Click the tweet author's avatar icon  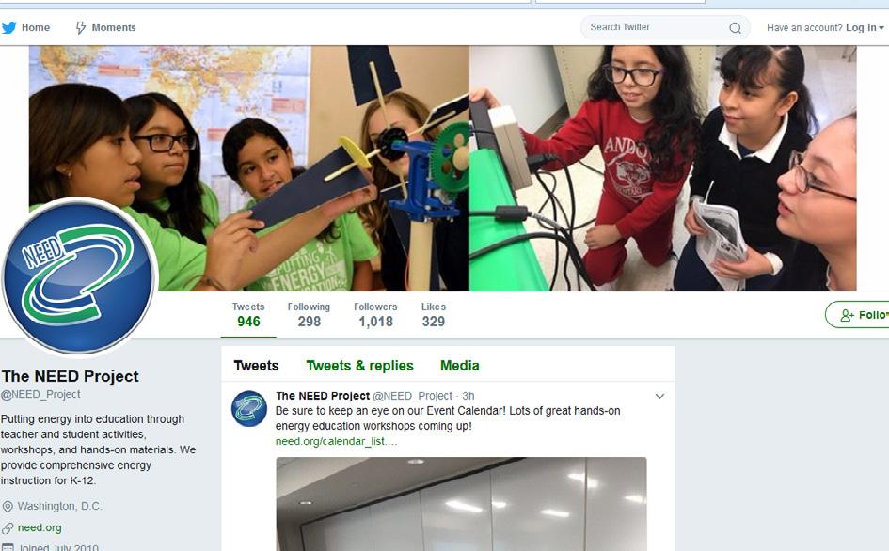[249, 408]
